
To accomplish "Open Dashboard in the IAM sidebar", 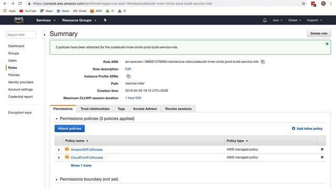I will point(16,46).
